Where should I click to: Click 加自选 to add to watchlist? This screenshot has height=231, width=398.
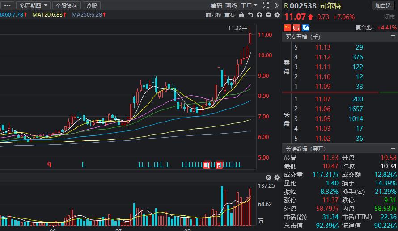coord(383,5)
